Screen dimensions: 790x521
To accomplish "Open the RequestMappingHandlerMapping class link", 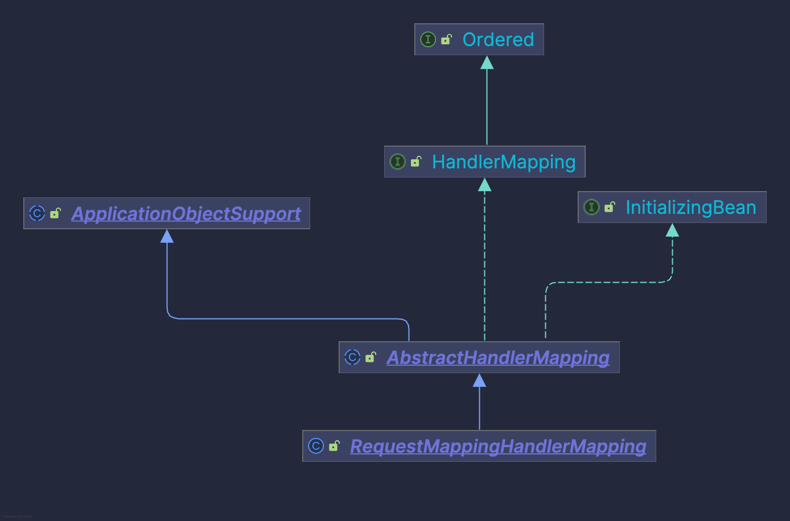I will point(498,446).
